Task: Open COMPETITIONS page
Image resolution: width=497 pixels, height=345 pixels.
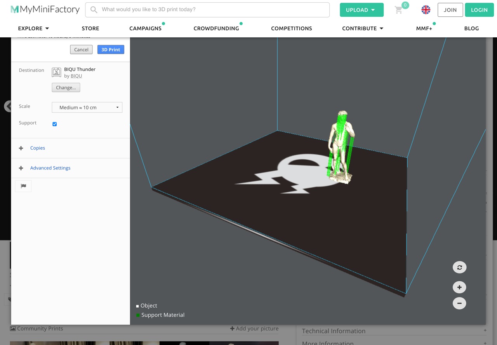Action: coord(292,28)
